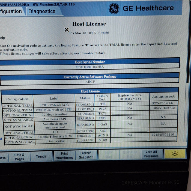Click VID2 expiration date field

[x=130, y=140]
